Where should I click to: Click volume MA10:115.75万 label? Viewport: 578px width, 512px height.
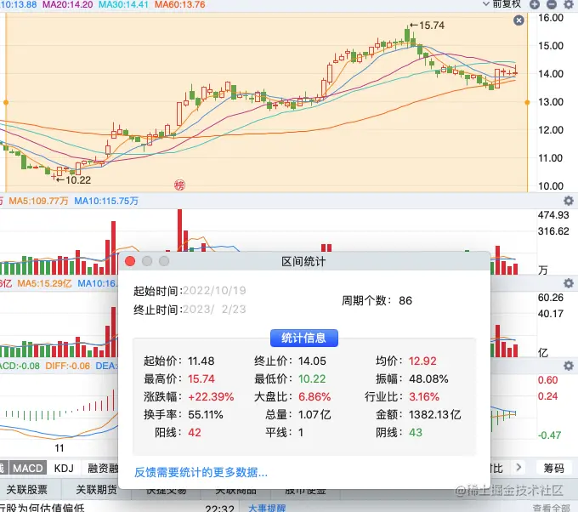[x=106, y=201]
